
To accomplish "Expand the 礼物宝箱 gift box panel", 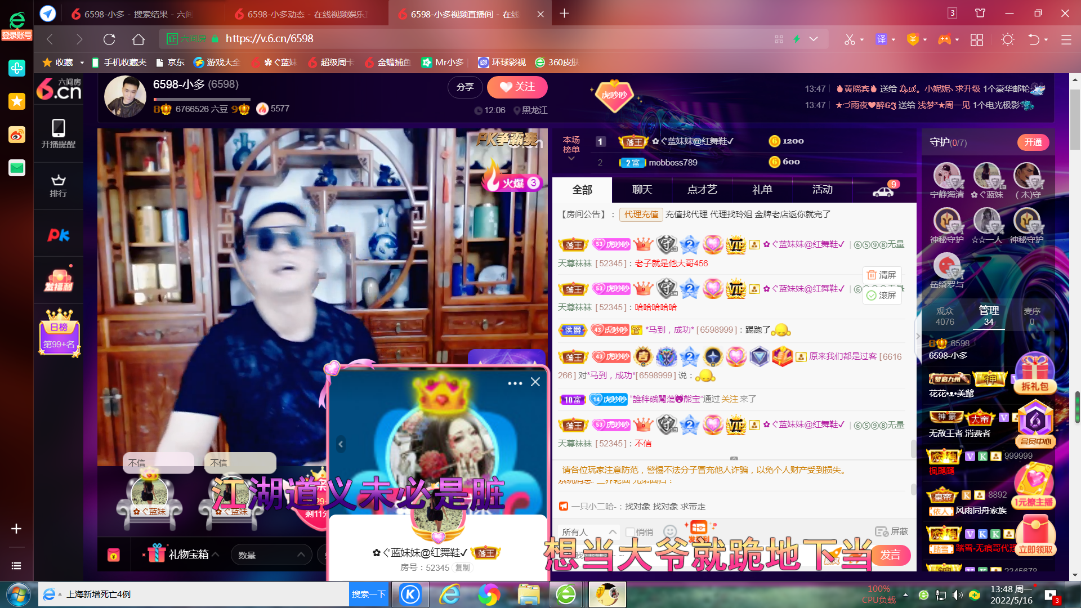I will [x=184, y=555].
